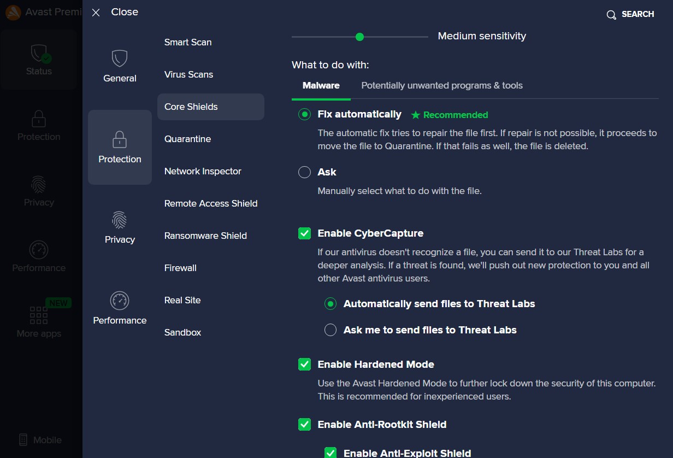Go to the Firewall settings page

click(x=180, y=268)
